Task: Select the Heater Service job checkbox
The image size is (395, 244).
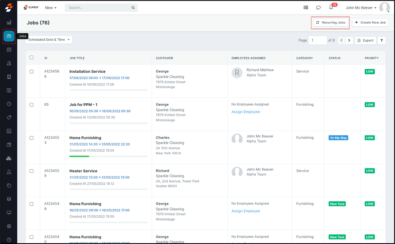Action: click(x=32, y=171)
